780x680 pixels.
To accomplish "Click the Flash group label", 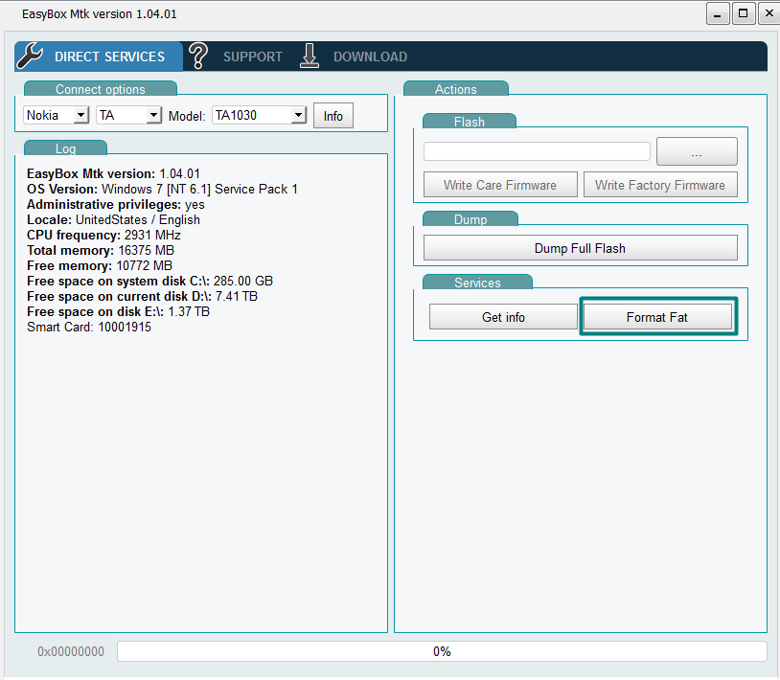I will (470, 122).
